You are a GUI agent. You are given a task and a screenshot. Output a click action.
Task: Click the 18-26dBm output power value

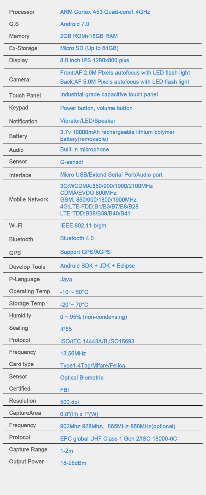(x=73, y=463)
